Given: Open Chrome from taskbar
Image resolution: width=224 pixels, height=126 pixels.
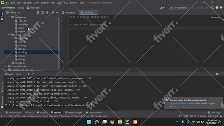Looking at the screenshot, I should coord(112,122).
